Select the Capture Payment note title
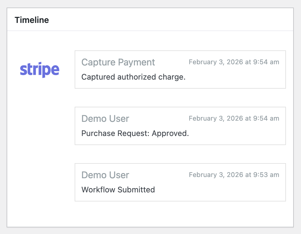Viewport: 301px width, 234px height. [118, 62]
